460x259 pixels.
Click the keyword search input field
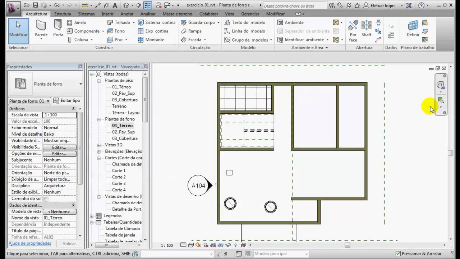pos(295,6)
